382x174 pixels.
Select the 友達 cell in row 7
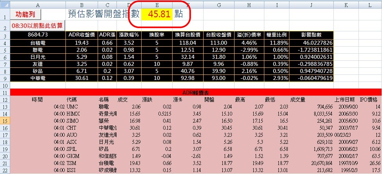[38, 64]
